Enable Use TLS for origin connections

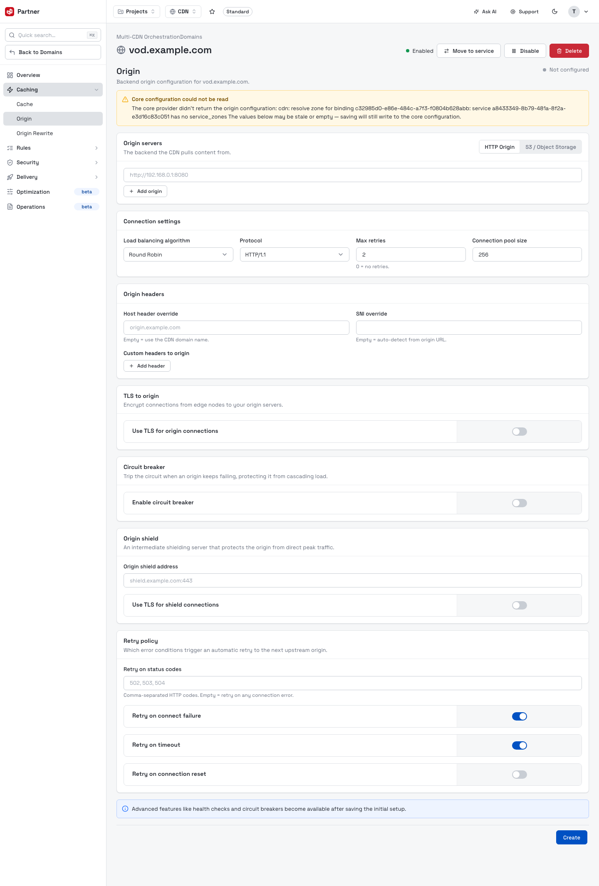520,432
